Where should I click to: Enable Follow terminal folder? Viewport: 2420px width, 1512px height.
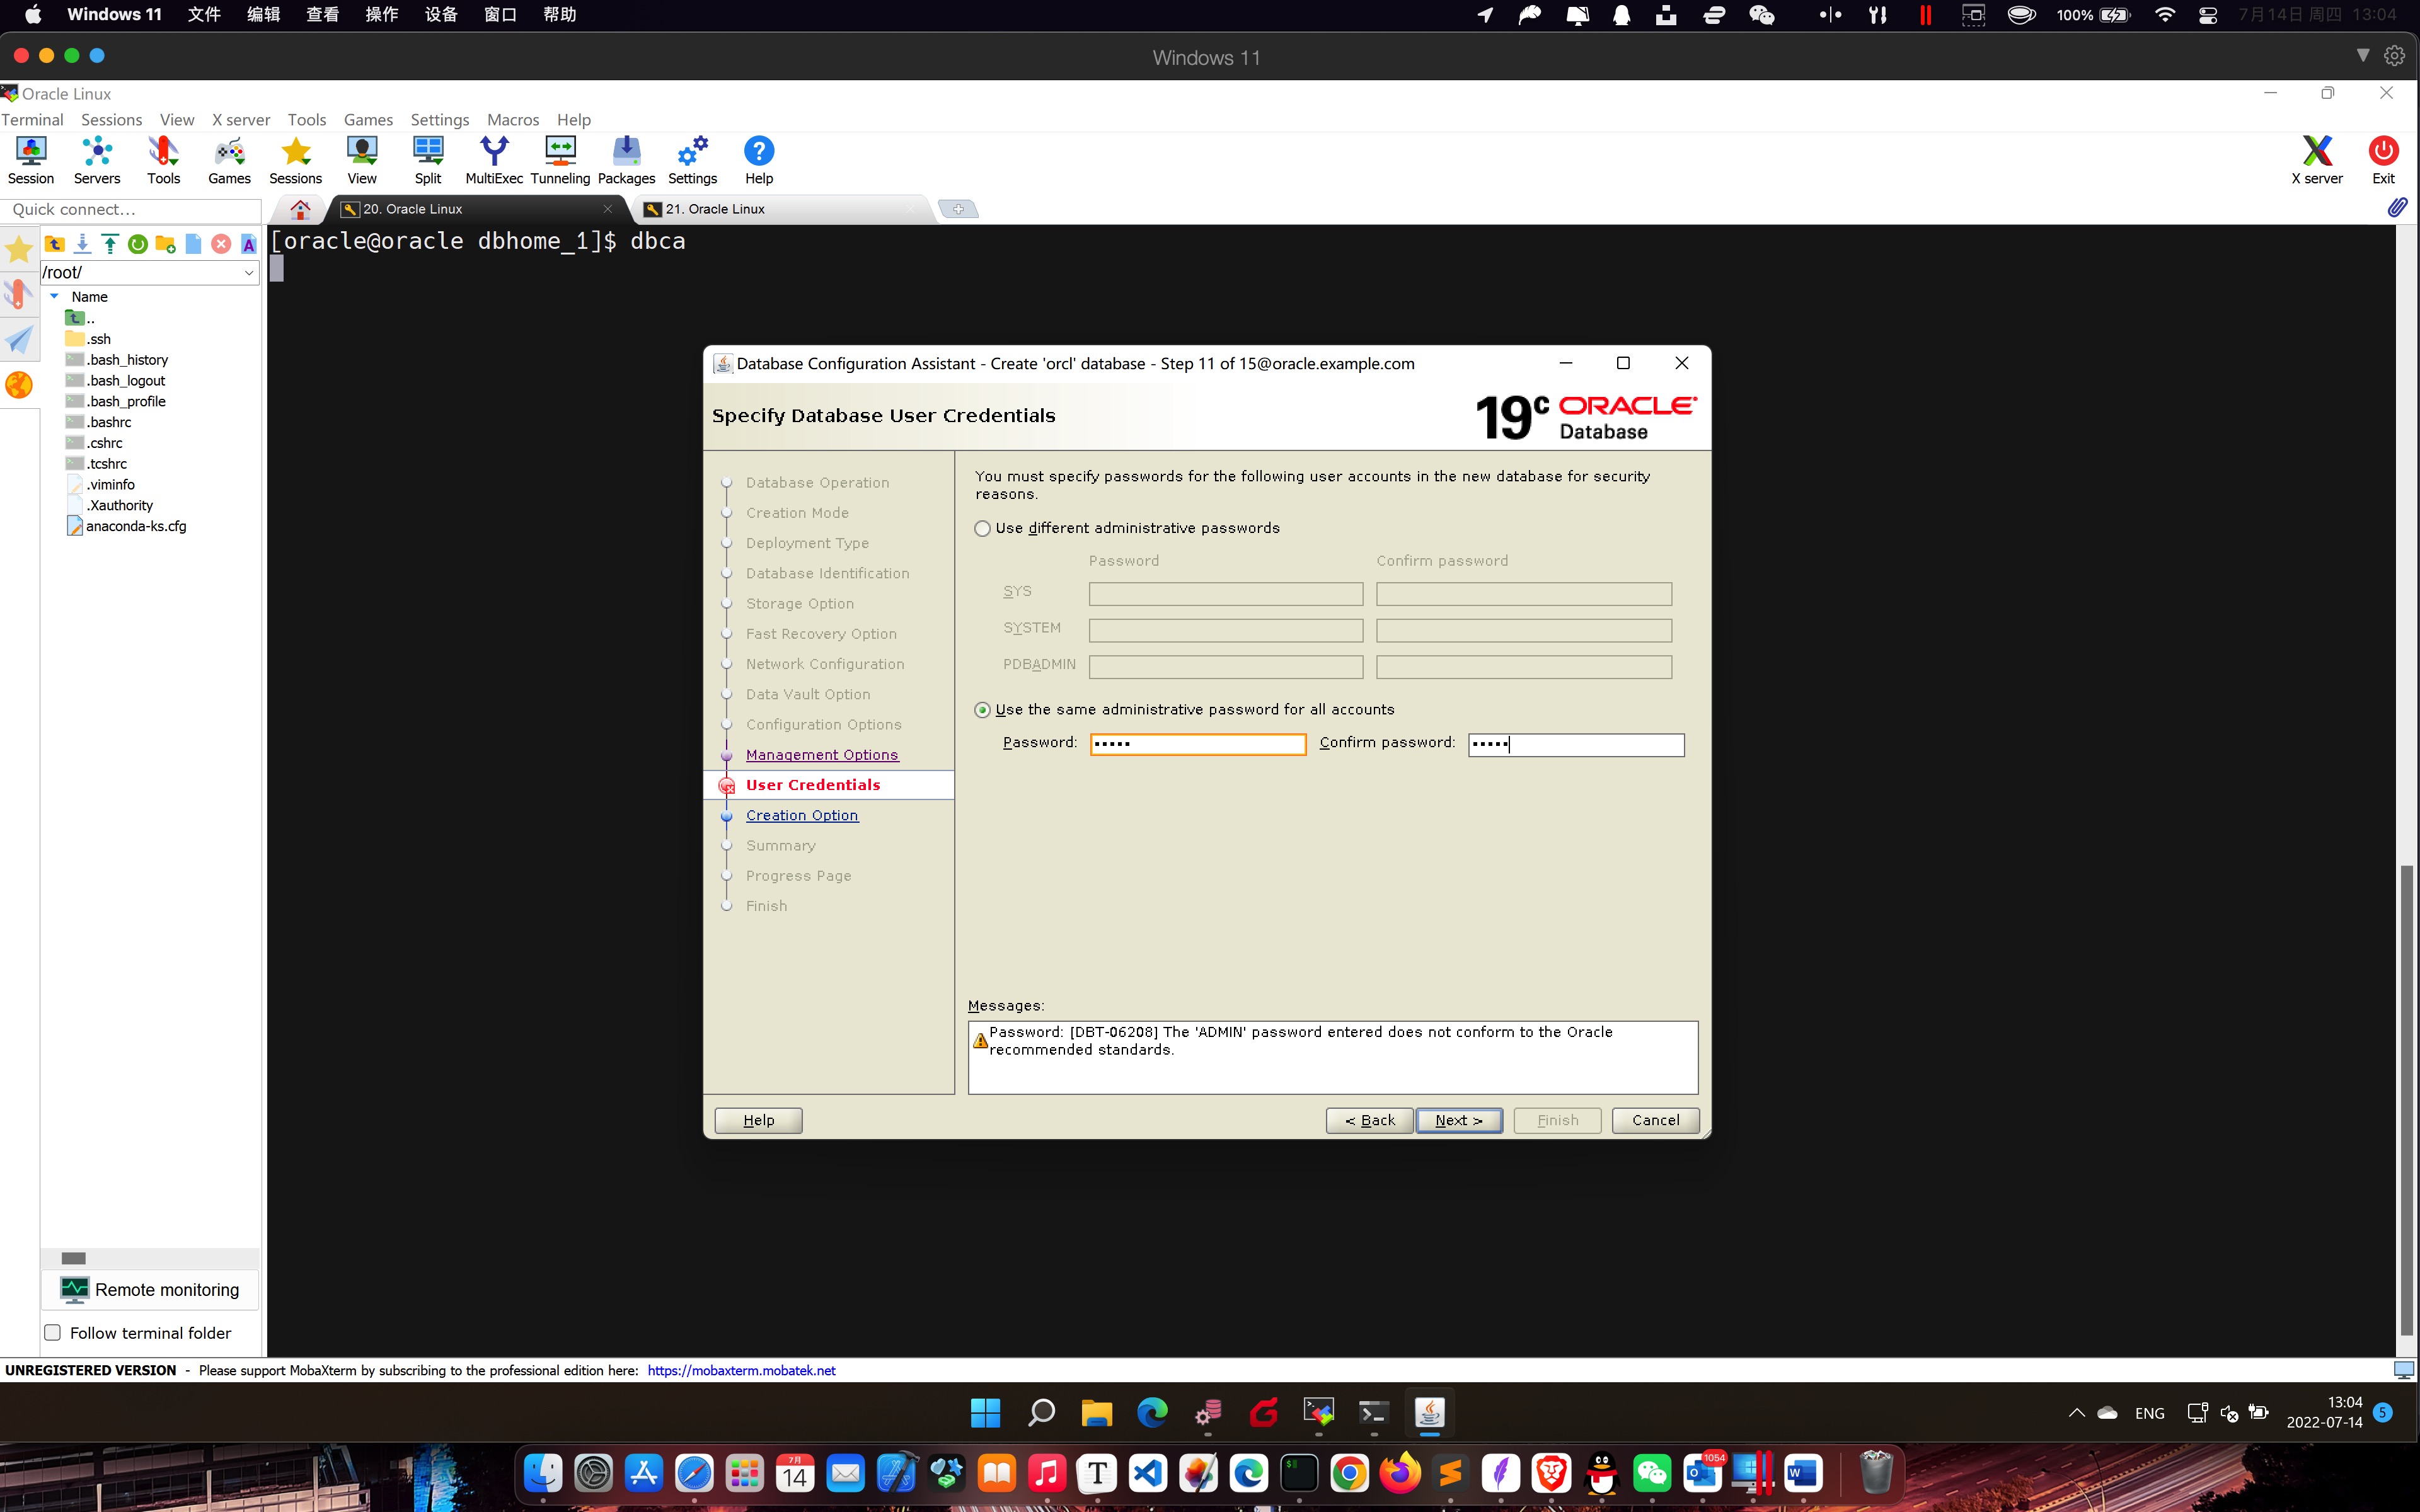[x=52, y=1332]
